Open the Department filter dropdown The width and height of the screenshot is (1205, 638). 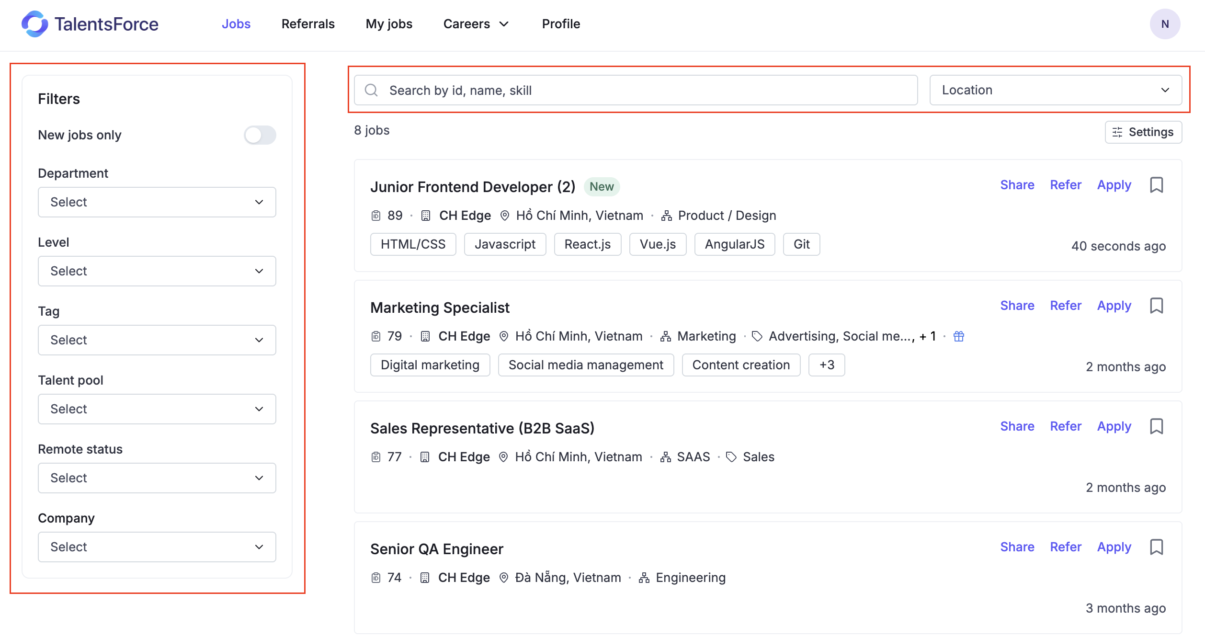point(157,202)
